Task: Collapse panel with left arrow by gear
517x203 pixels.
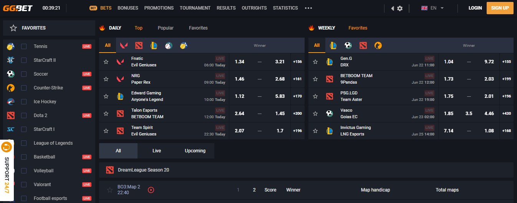Action: 392,8
